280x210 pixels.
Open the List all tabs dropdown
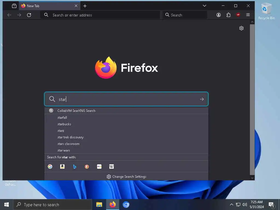[x=205, y=6]
